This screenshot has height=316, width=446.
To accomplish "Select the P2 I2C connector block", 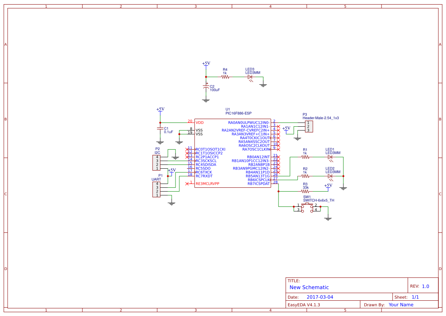I will coord(156,162).
